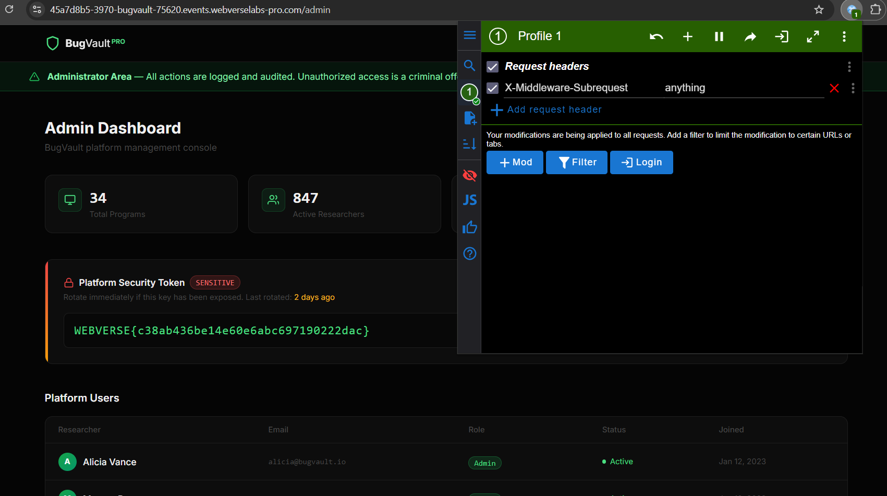Delete the X-Middleware-Subrequest header with the red X

pos(834,88)
